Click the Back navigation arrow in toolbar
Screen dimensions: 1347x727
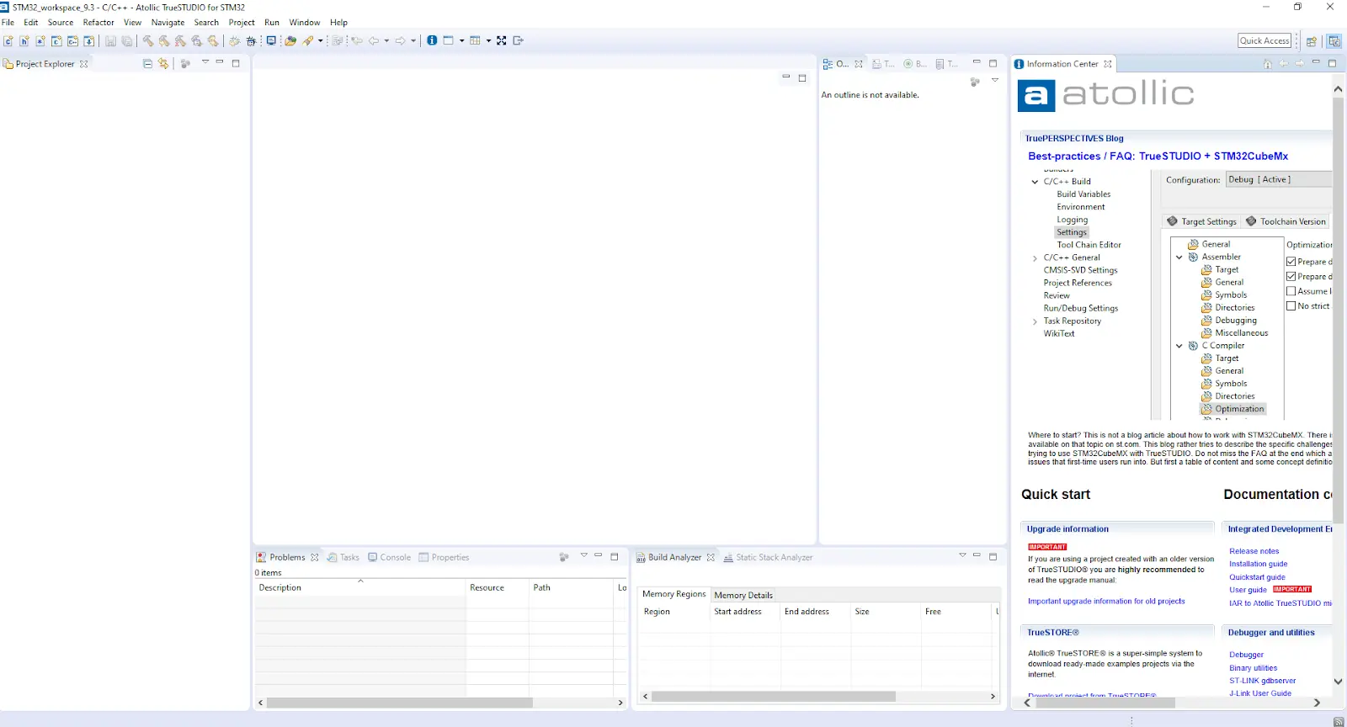(x=374, y=40)
